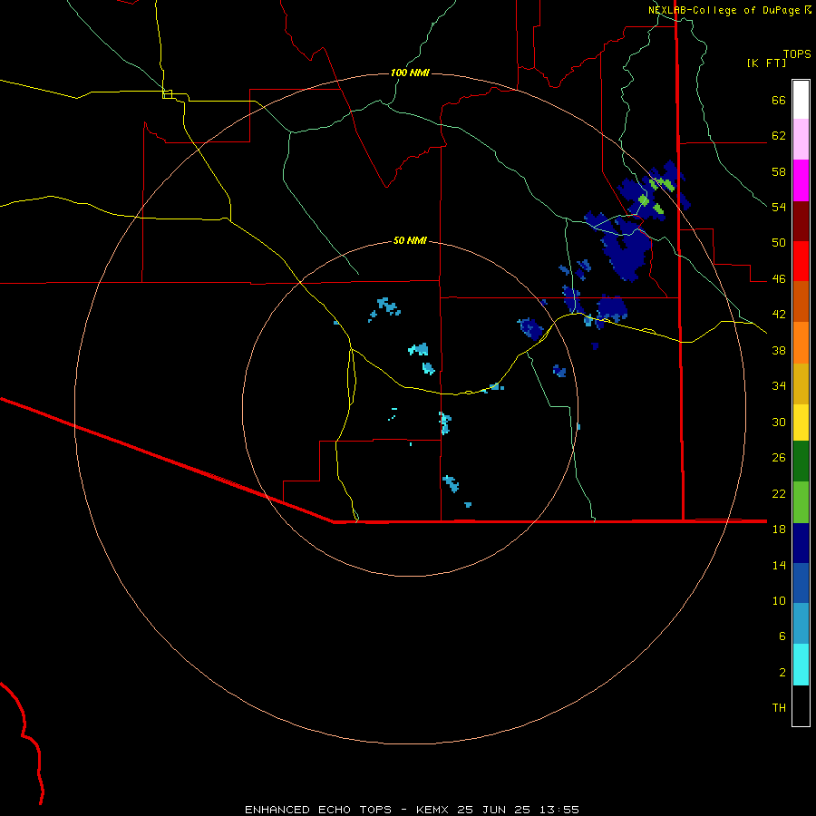Image resolution: width=816 pixels, height=816 pixels.
Task: Select the [K FT] units label
Action: point(766,63)
